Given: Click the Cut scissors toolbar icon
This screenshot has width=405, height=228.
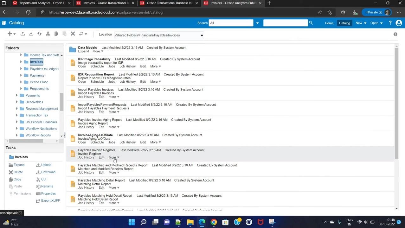Looking at the screenshot, I should coord(48,34).
